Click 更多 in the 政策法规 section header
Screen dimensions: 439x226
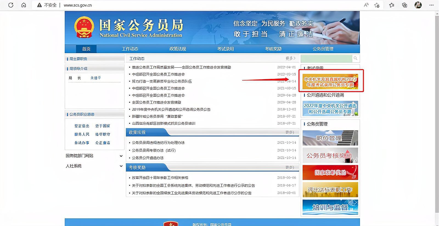pos(290,132)
